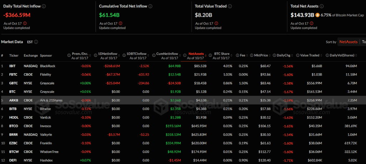Image resolution: width=366 pixels, height=164 pixels.
Task: Click the Bitcoin logo near market cap percentage
Action: pyautogui.click(x=318, y=15)
